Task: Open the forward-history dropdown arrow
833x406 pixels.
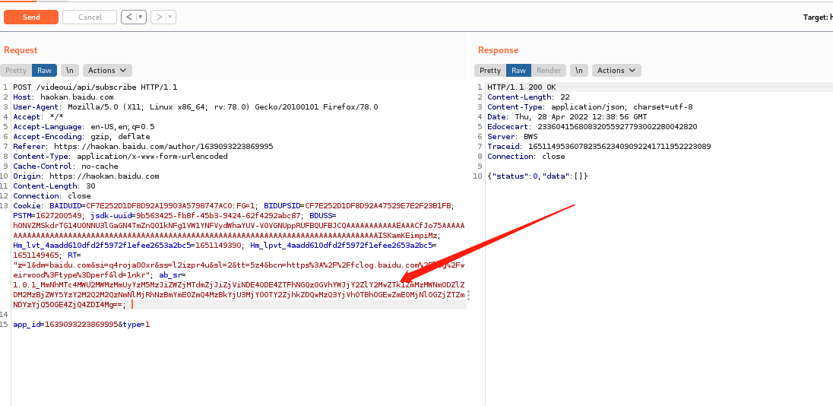Action: click(170, 17)
